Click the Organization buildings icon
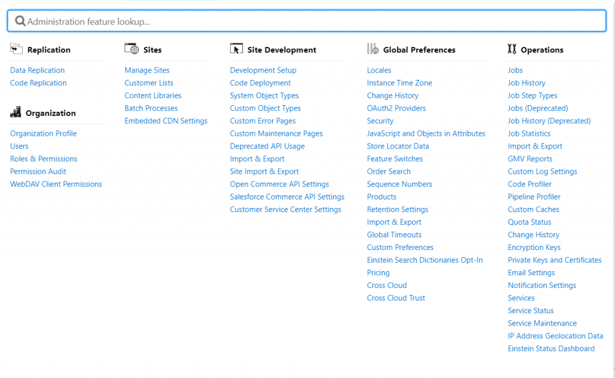 (x=16, y=112)
